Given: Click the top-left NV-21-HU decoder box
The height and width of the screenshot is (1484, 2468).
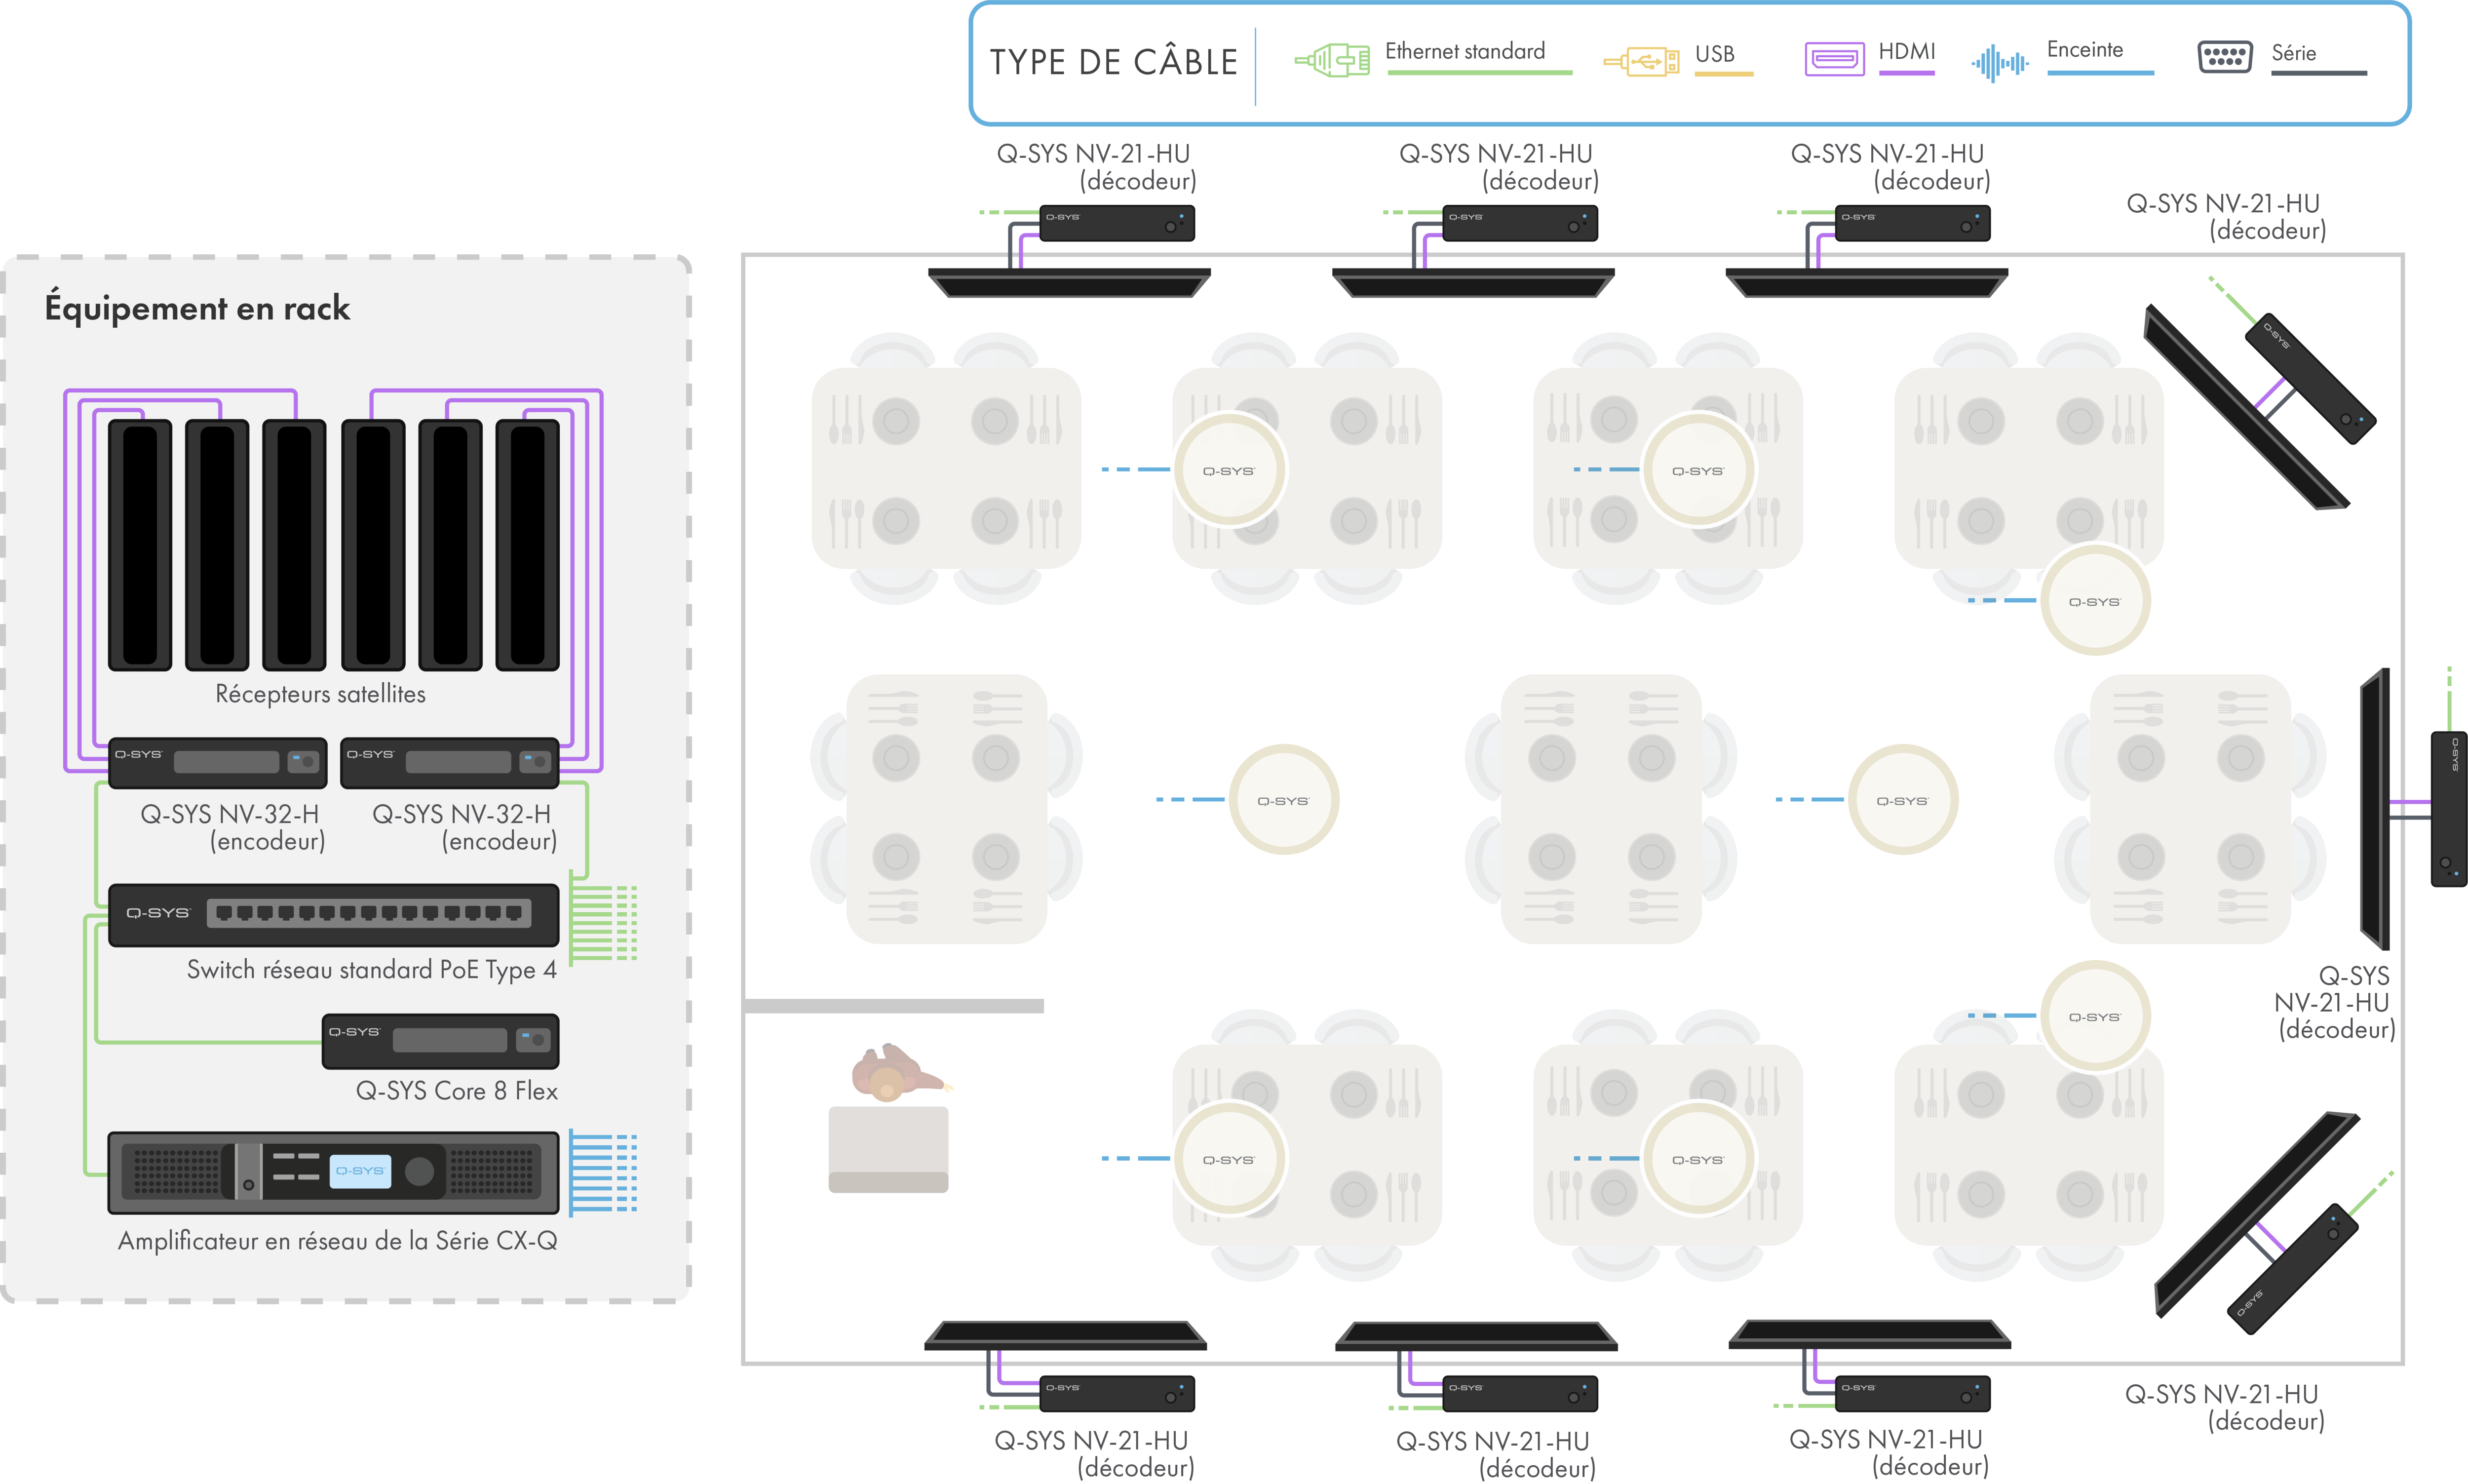Looking at the screenshot, I should (1117, 223).
